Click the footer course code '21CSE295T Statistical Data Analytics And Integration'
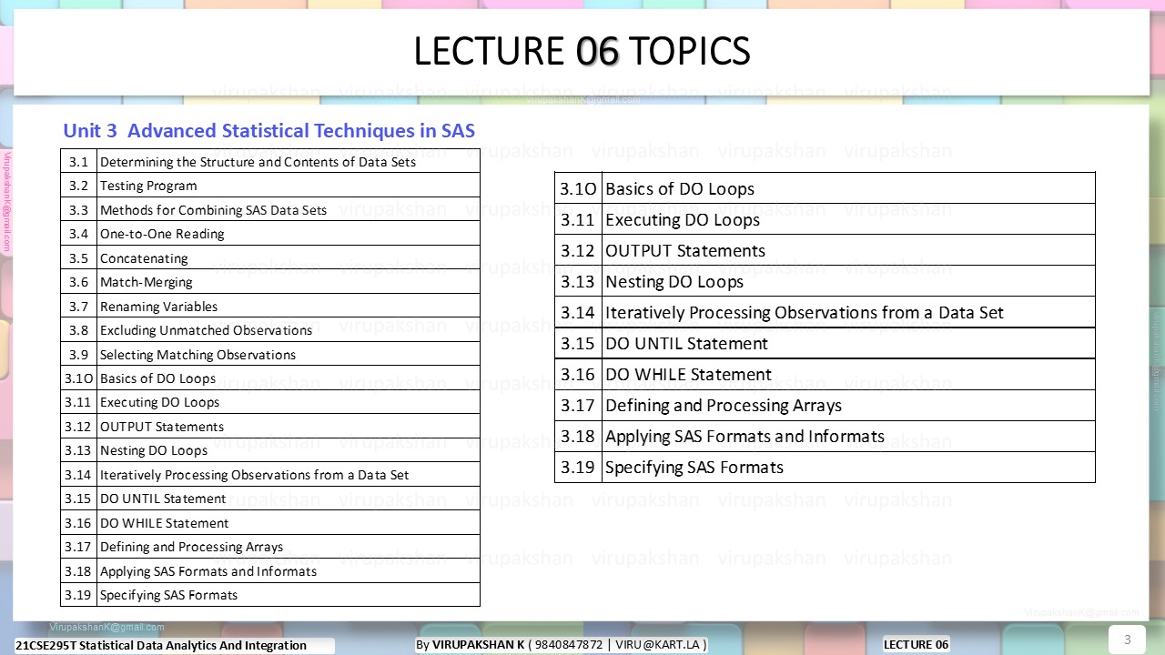 161,645
